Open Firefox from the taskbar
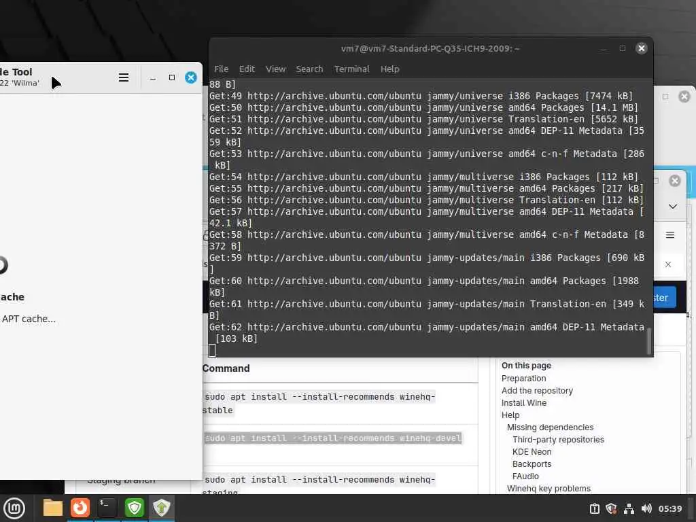The height and width of the screenshot is (522, 696). click(x=80, y=508)
